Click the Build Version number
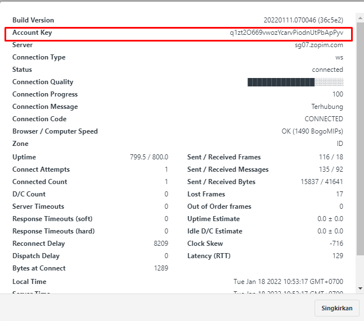364x321 pixels. click(303, 20)
